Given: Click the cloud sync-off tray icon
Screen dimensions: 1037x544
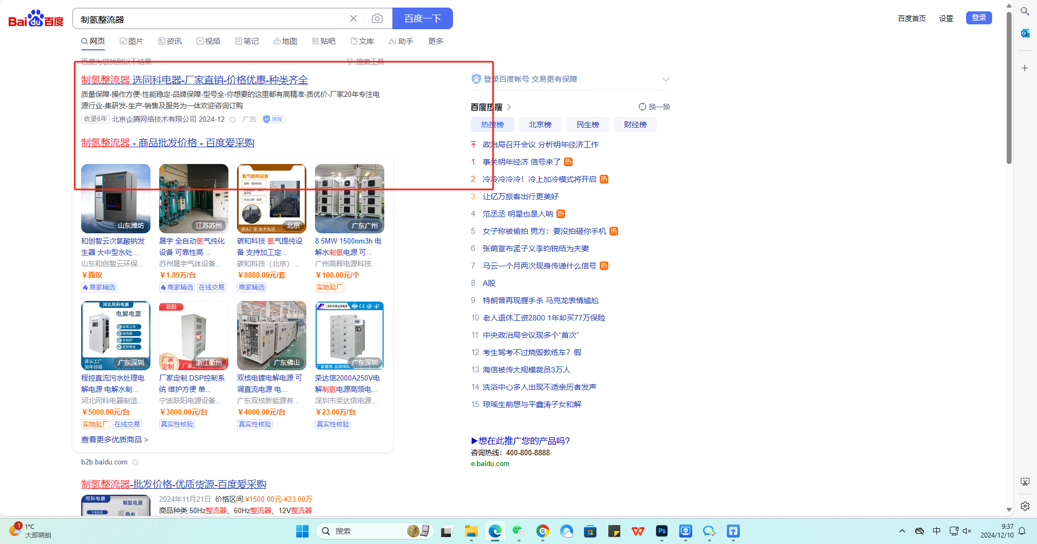Looking at the screenshot, I should click(920, 531).
